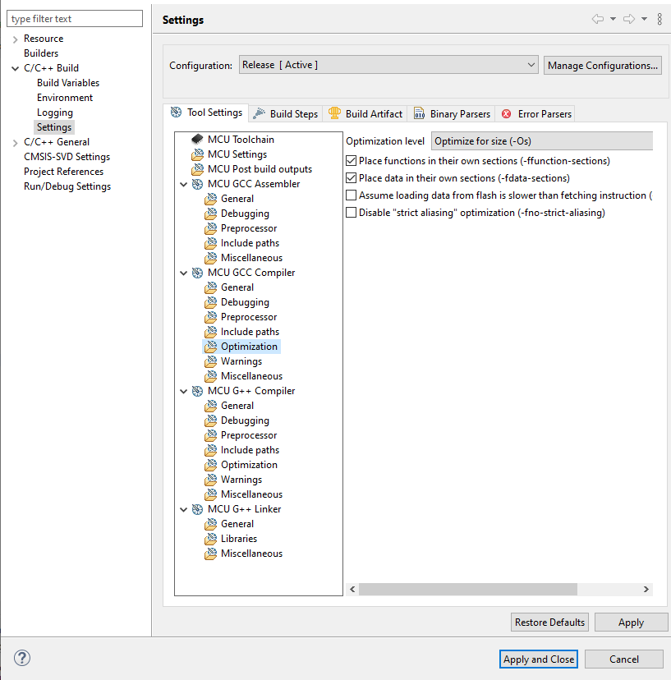Enable Assume loading data from flash is slower
This screenshot has width=671, height=680.
(351, 195)
